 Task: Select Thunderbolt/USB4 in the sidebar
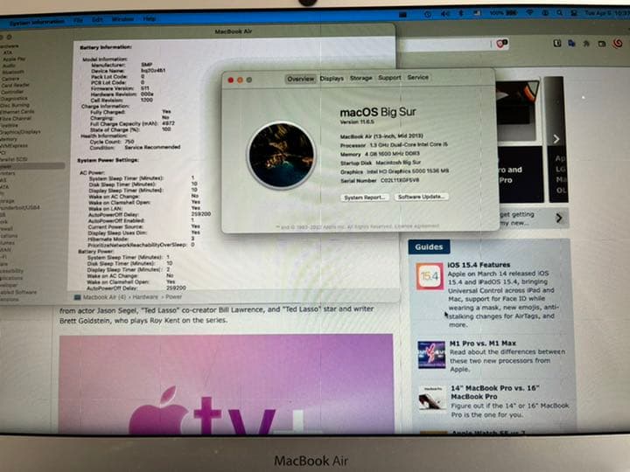tap(20, 207)
